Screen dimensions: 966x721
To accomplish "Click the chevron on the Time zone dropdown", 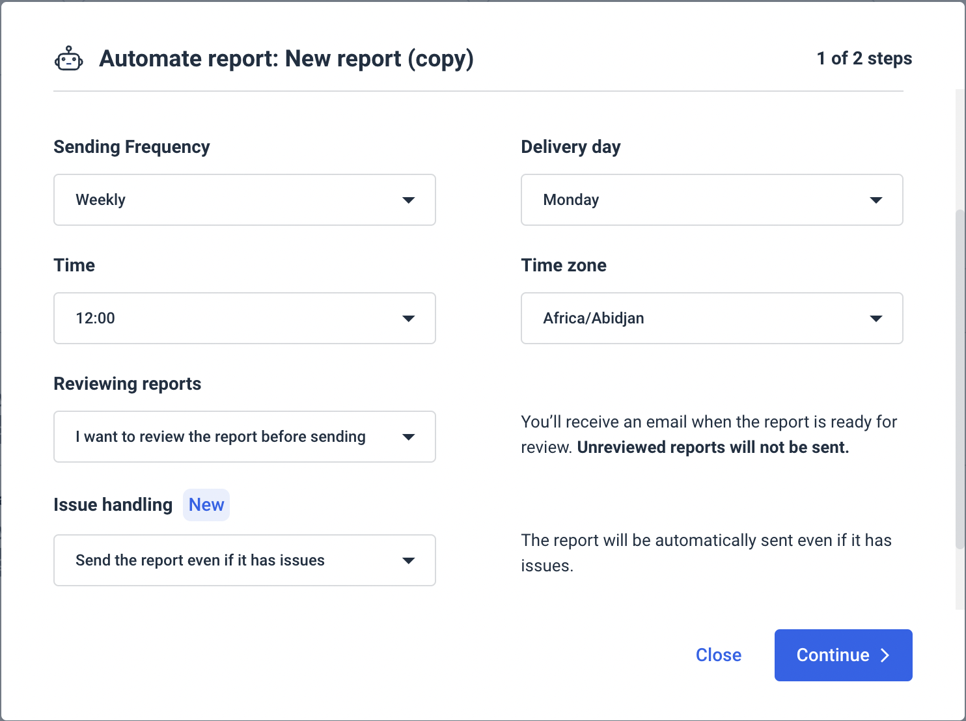I will (877, 318).
